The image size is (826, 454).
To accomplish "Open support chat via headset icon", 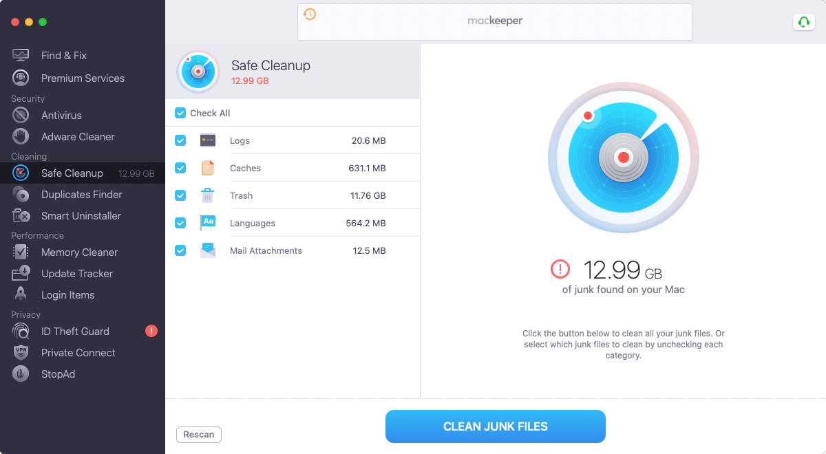I will pyautogui.click(x=803, y=22).
